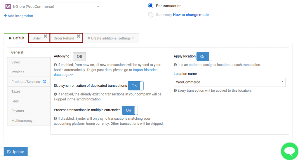Open the Taxes settings section
The height and width of the screenshot is (160, 299).
point(16,91)
